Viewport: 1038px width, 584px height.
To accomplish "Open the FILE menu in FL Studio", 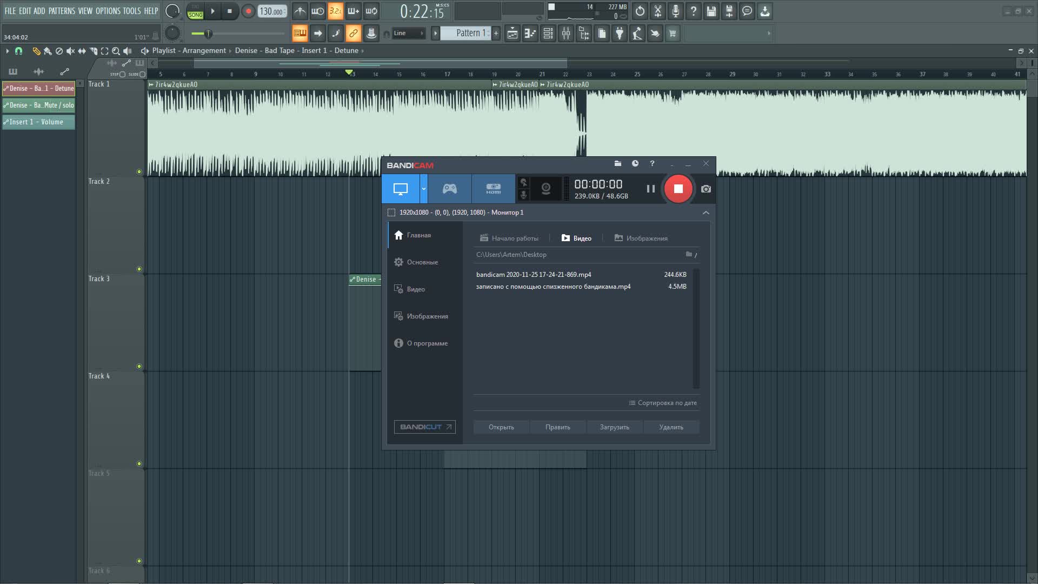I will pos(10,11).
